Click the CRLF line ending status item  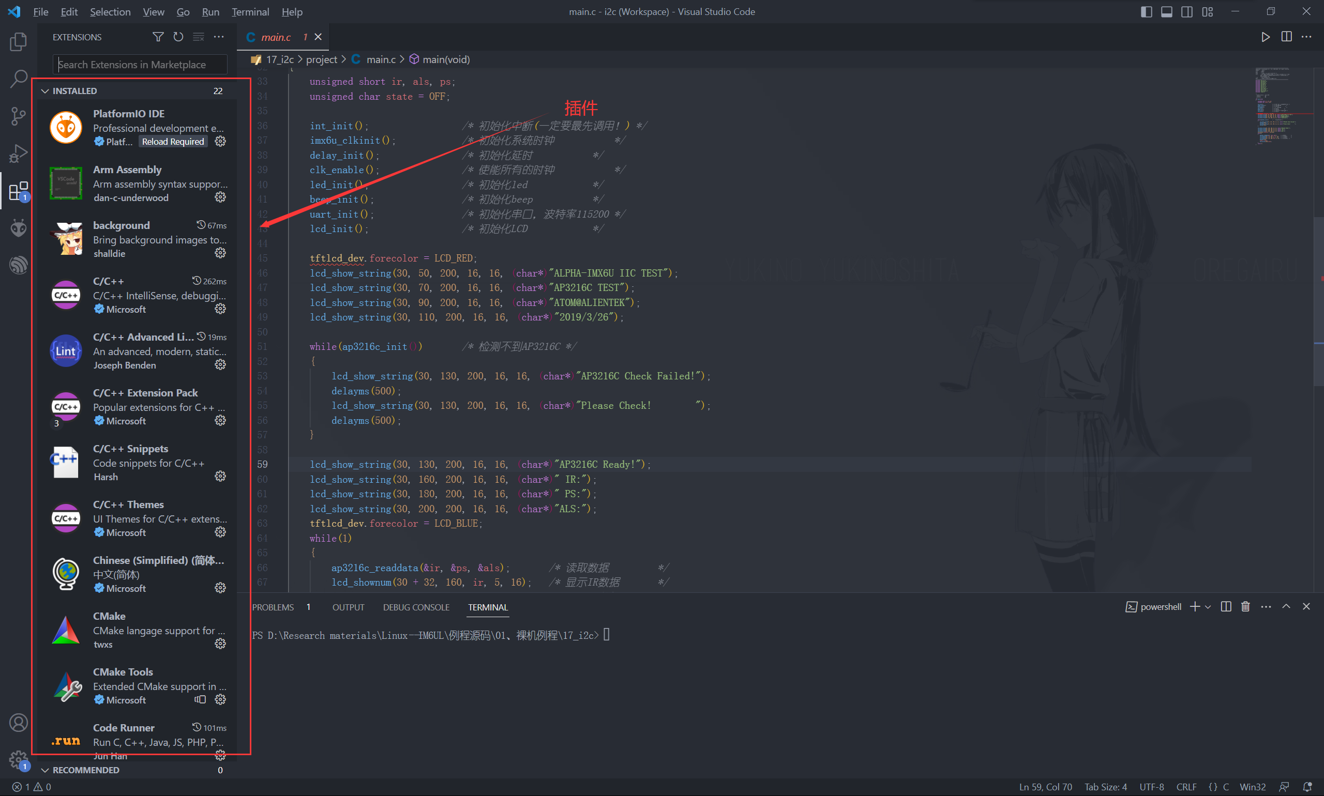(1186, 787)
